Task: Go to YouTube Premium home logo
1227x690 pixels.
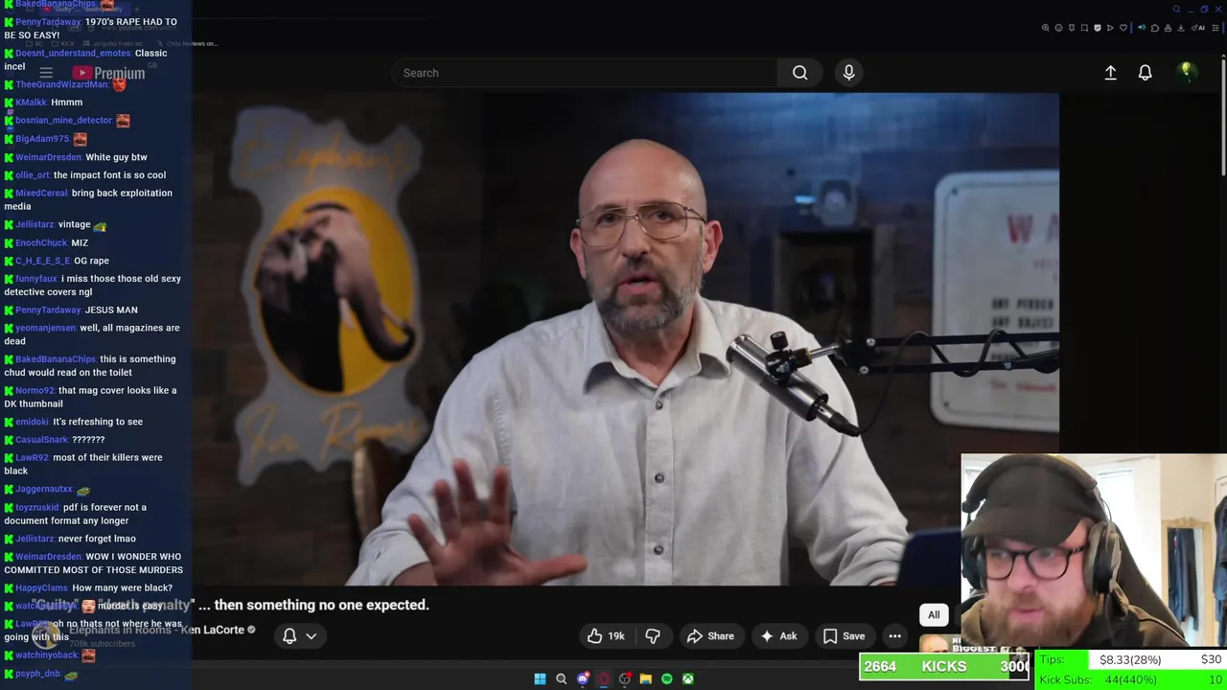Action: [108, 73]
